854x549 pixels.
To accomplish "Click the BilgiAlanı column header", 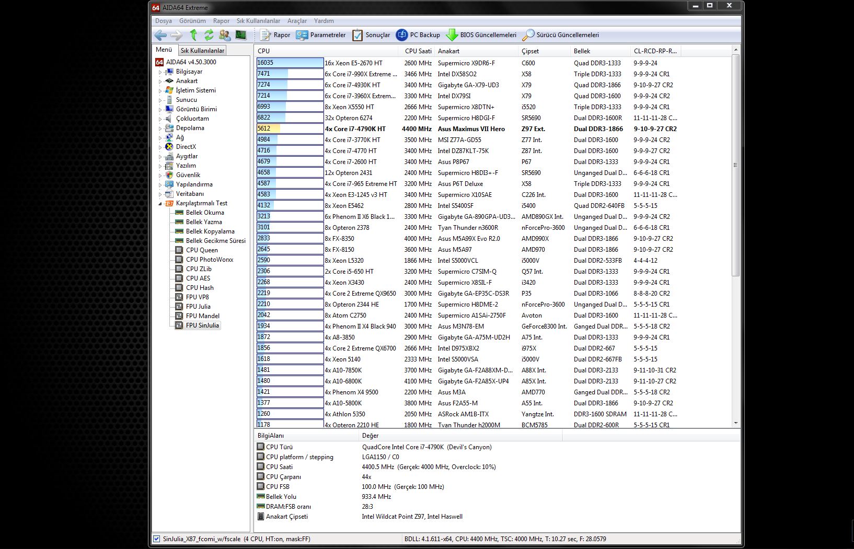I will tap(307, 435).
